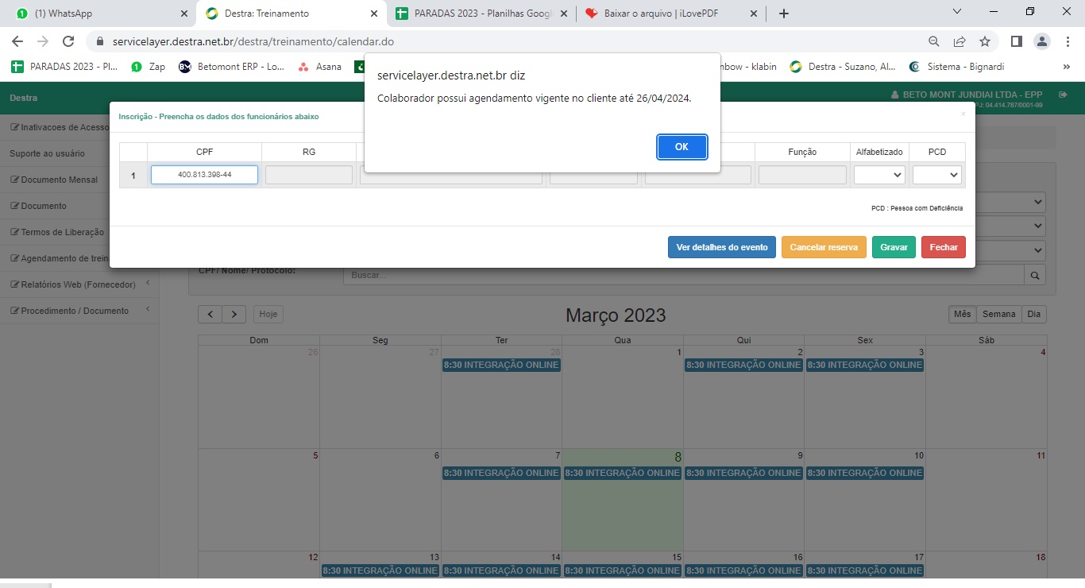The height and width of the screenshot is (588, 1085).
Task: Click the Gravar button
Action: click(x=894, y=247)
